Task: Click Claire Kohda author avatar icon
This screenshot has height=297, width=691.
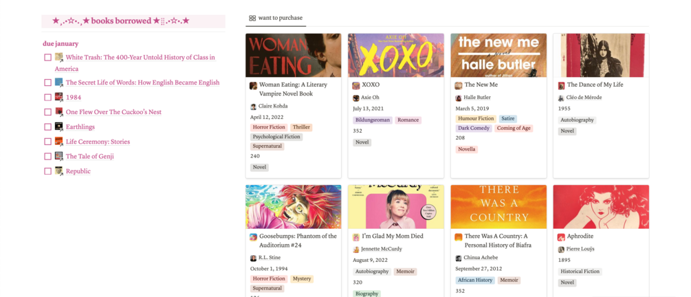Action: pos(254,107)
